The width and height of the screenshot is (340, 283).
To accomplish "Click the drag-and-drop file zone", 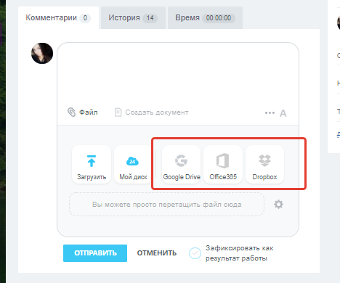I will [x=166, y=205].
